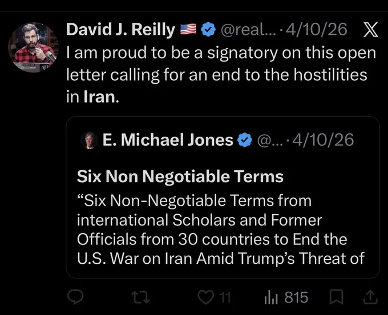
Task: Click the 4/10/26 date on quoted tweet
Action: coord(323,140)
